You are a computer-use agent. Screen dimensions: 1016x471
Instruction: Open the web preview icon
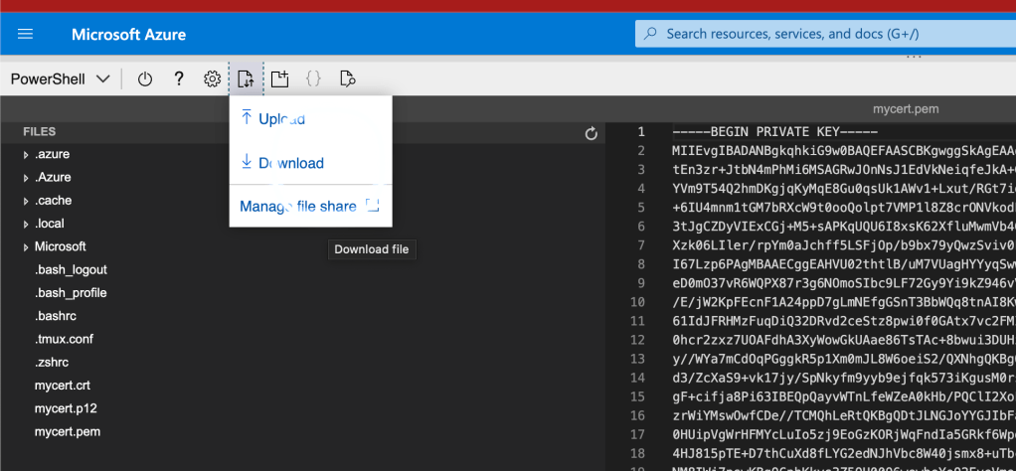[348, 79]
